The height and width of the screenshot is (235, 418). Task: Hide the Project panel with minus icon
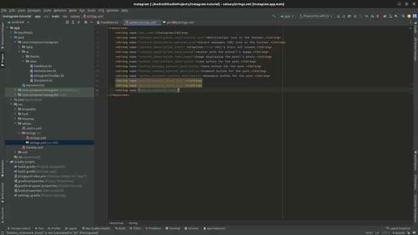coord(91,22)
